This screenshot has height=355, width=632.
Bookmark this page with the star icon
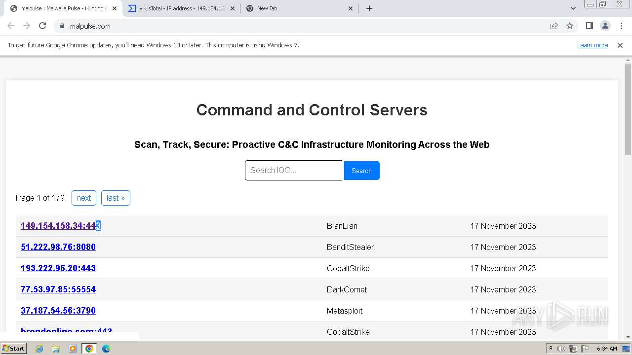pyautogui.click(x=570, y=26)
